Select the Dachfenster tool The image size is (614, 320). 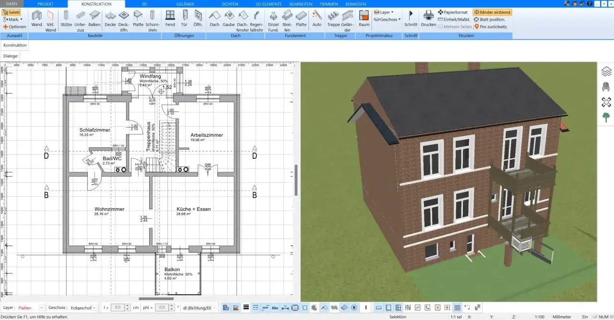coord(243,21)
